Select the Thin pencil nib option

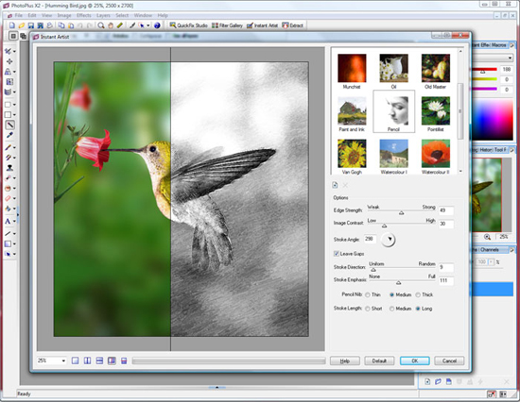click(x=368, y=294)
